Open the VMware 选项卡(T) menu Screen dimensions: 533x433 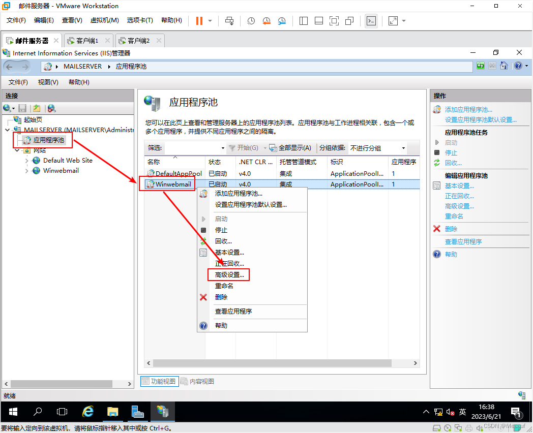[140, 20]
